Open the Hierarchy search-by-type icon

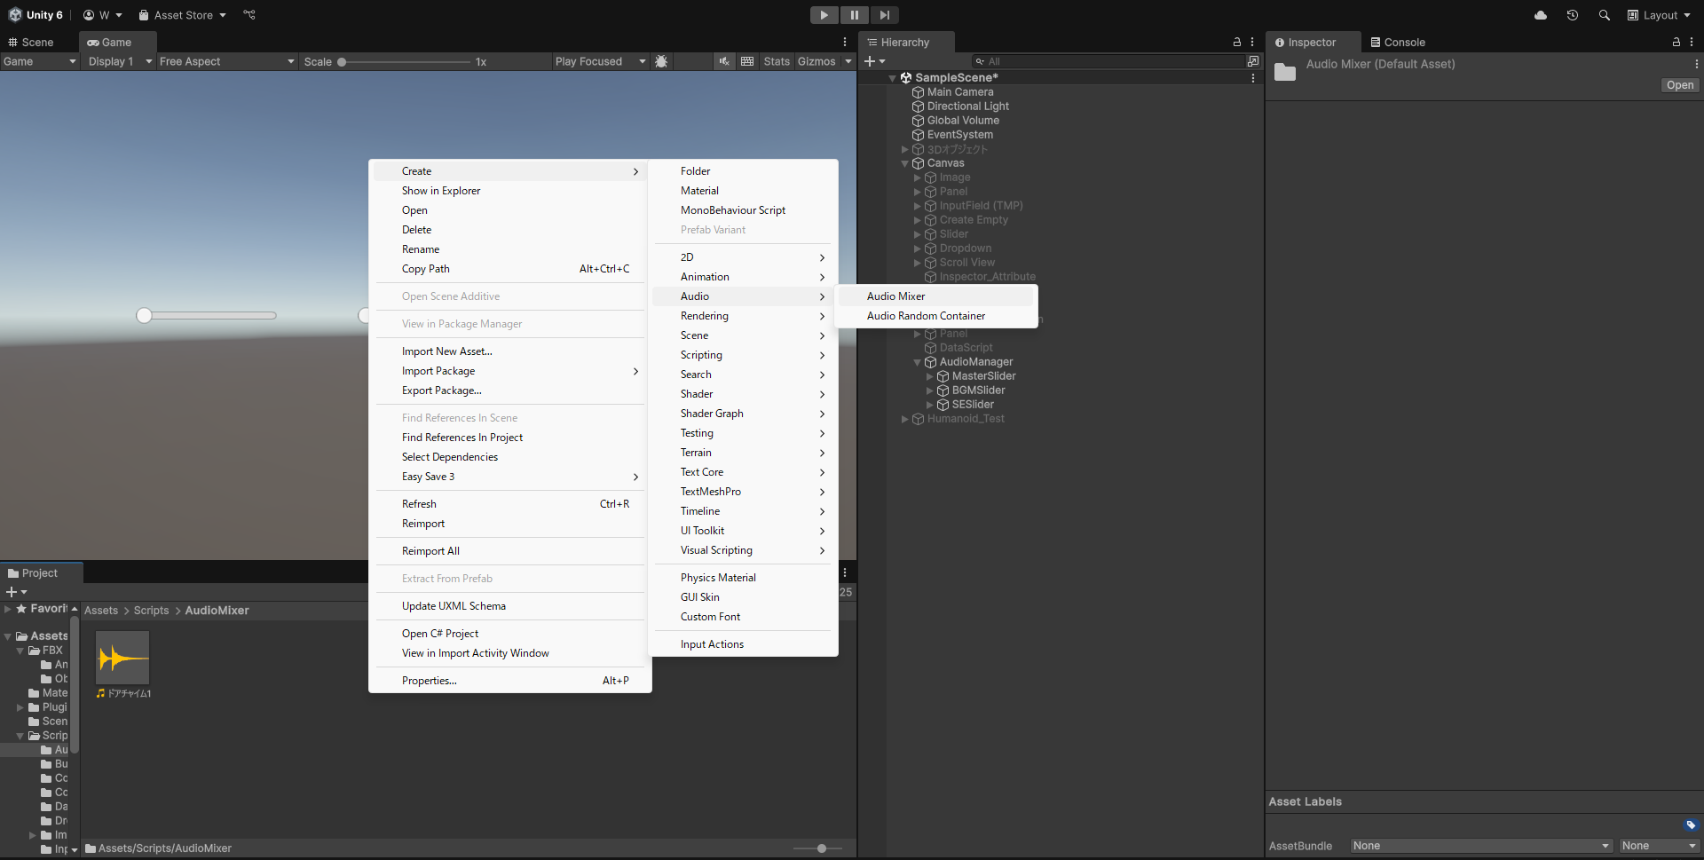1252,61
